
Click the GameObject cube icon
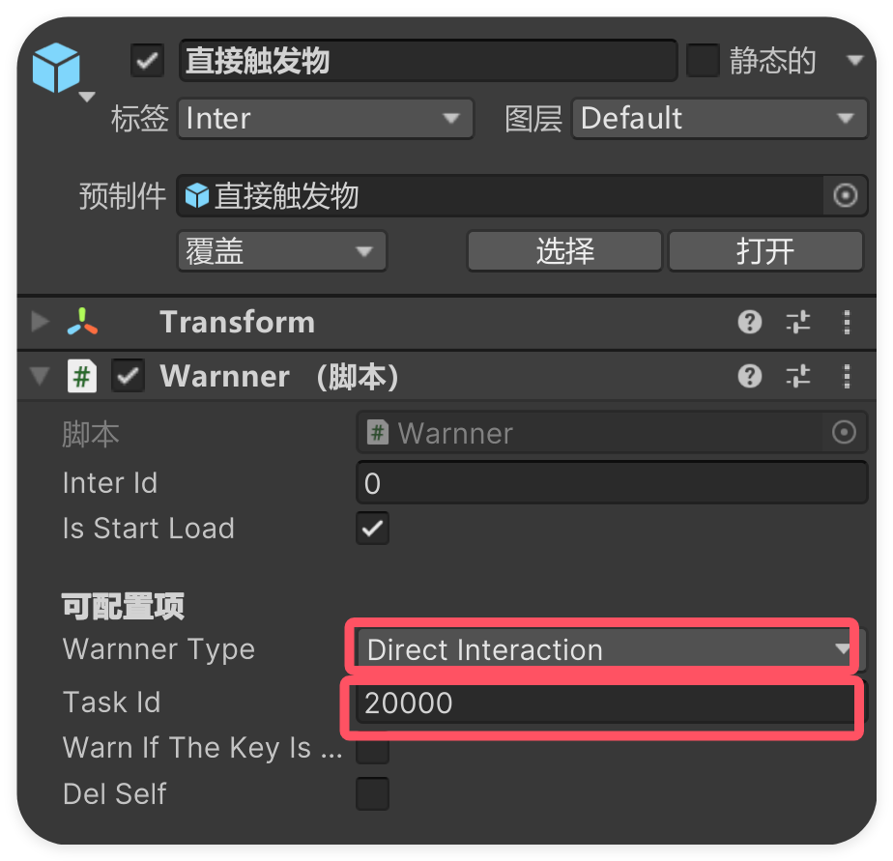[x=55, y=68]
